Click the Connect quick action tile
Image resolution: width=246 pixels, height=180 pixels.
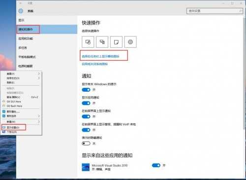[102, 42]
